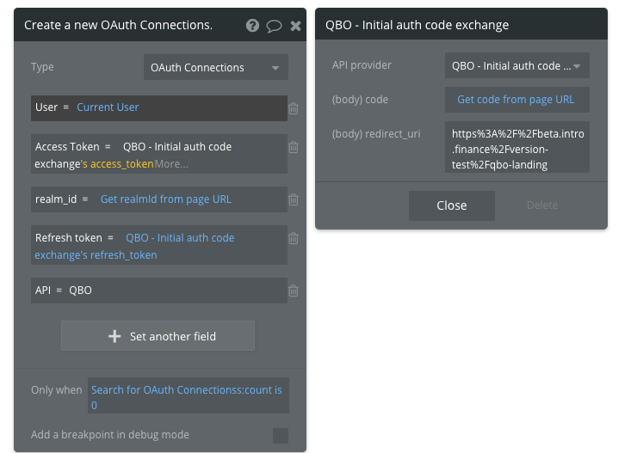Close the Create a new OAuth Connections panel
637x453 pixels.
pos(296,26)
